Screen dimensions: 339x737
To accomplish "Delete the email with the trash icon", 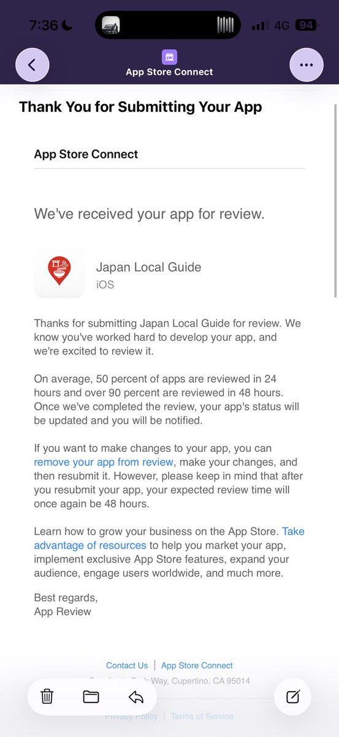I will coord(47,696).
